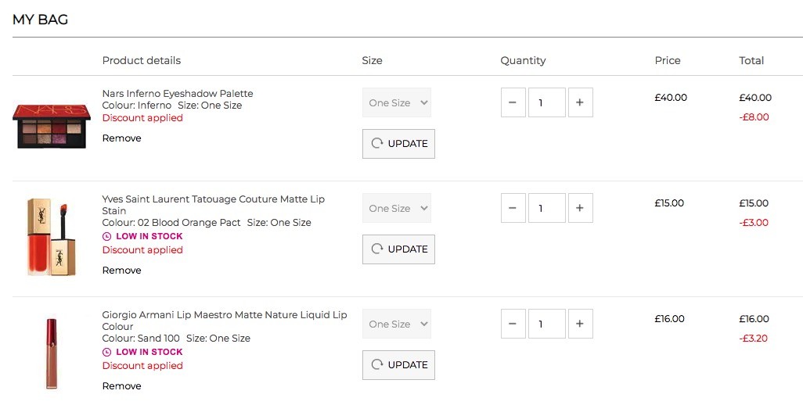
Task: Click the Armani lip colour product image
Action: tap(51, 353)
